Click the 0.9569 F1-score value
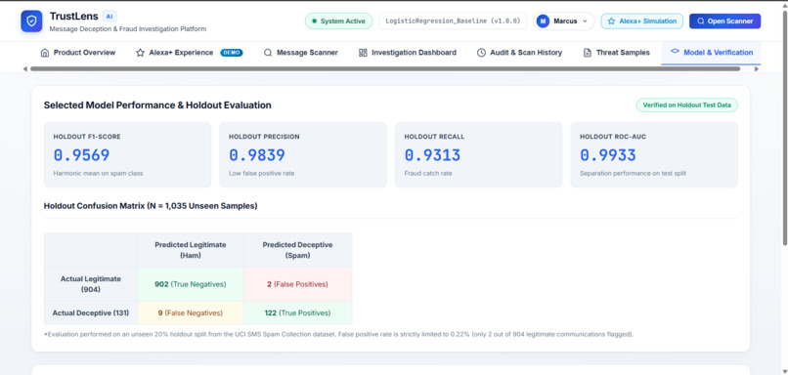This screenshot has width=788, height=375. click(81, 155)
